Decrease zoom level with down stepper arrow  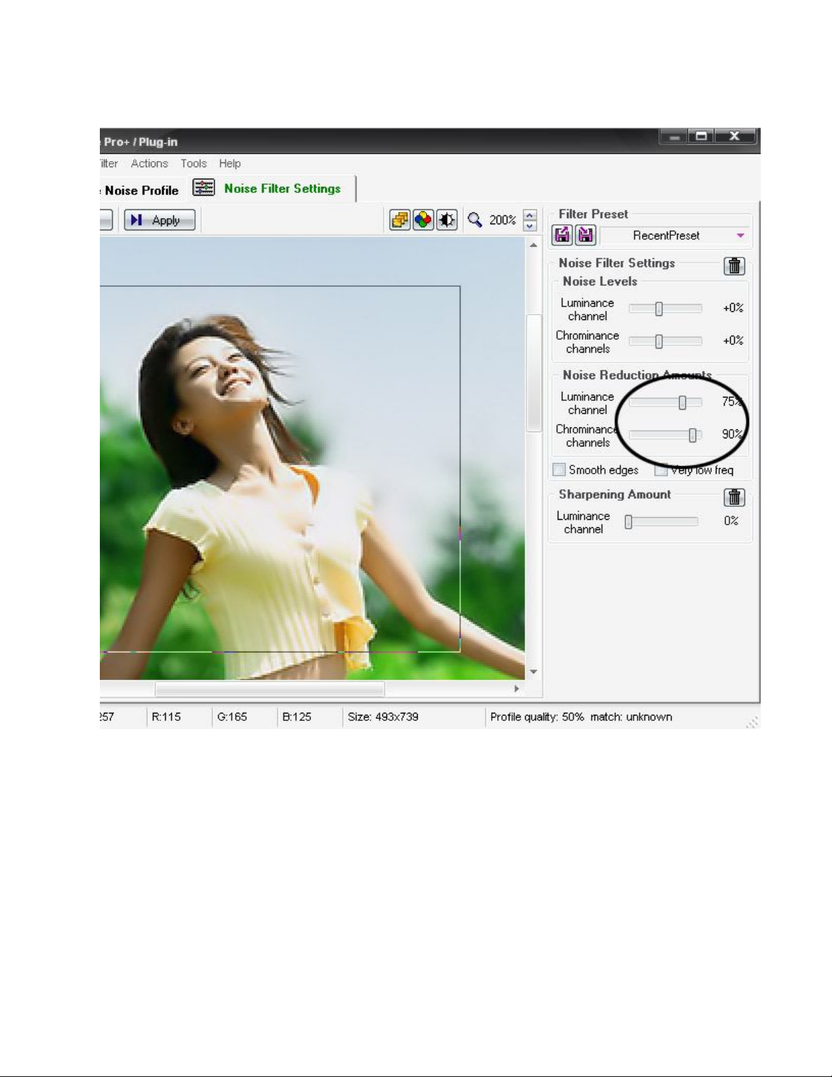(530, 226)
